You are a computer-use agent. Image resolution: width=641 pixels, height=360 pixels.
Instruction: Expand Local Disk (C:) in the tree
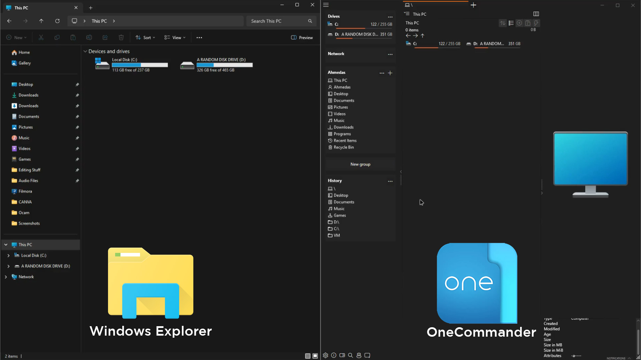[x=8, y=255]
